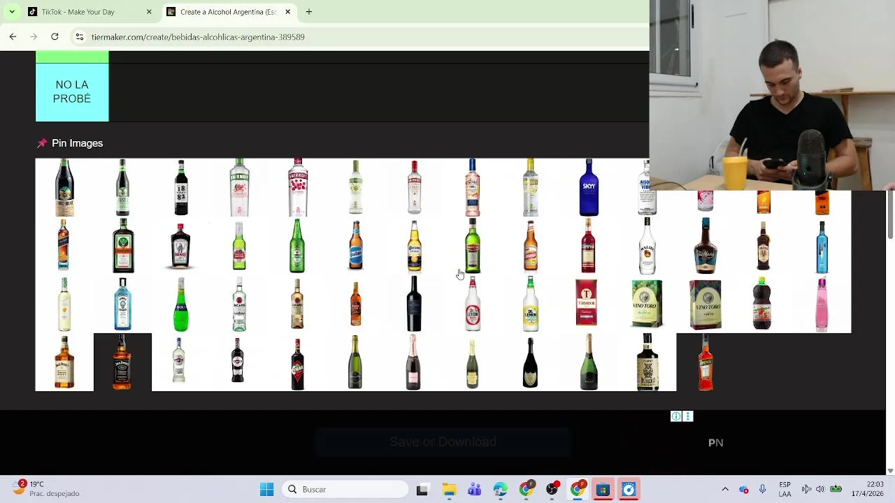Click the taskbar Buscar search box
Viewport: 895px width, 503px height.
pyautogui.click(x=345, y=490)
